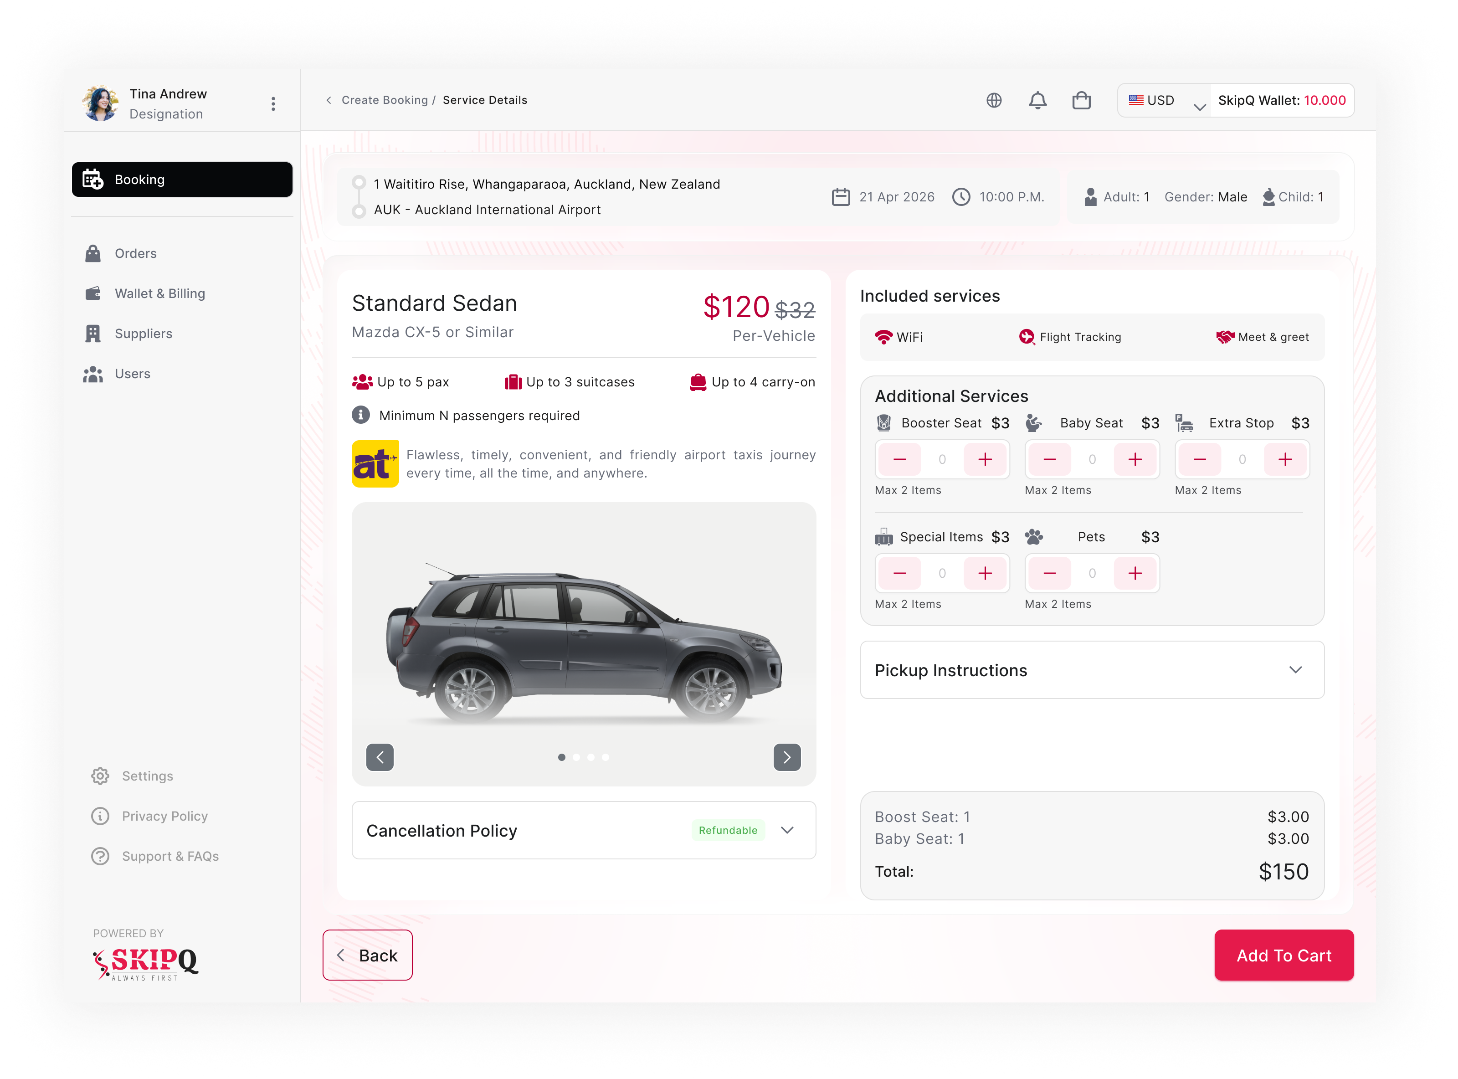Decrease Extra Stop quantity with minus
Screen dimensions: 1458x1079
(x=1200, y=459)
